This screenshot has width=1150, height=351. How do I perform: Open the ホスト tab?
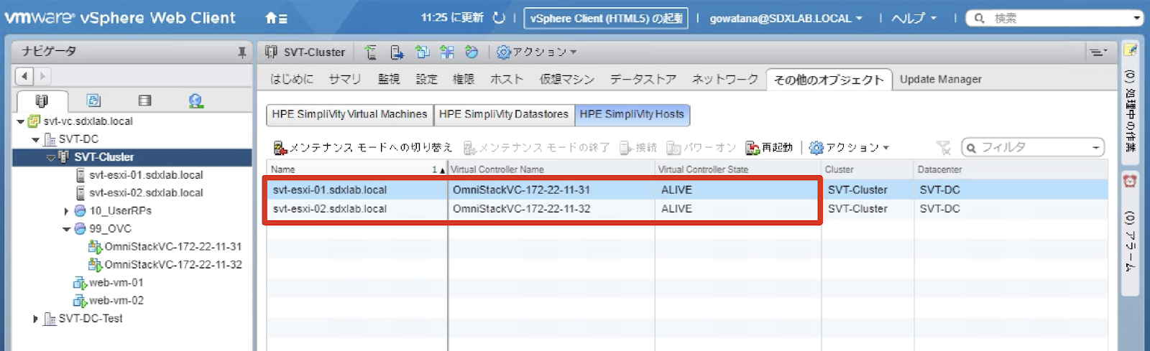point(507,79)
